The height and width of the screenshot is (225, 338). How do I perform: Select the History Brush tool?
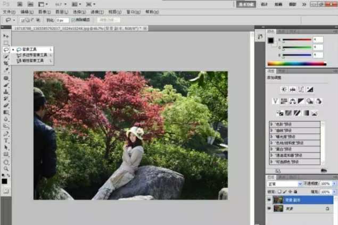6,99
